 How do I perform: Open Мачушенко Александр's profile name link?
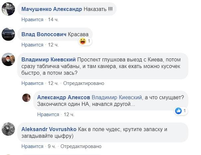(x=51, y=9)
